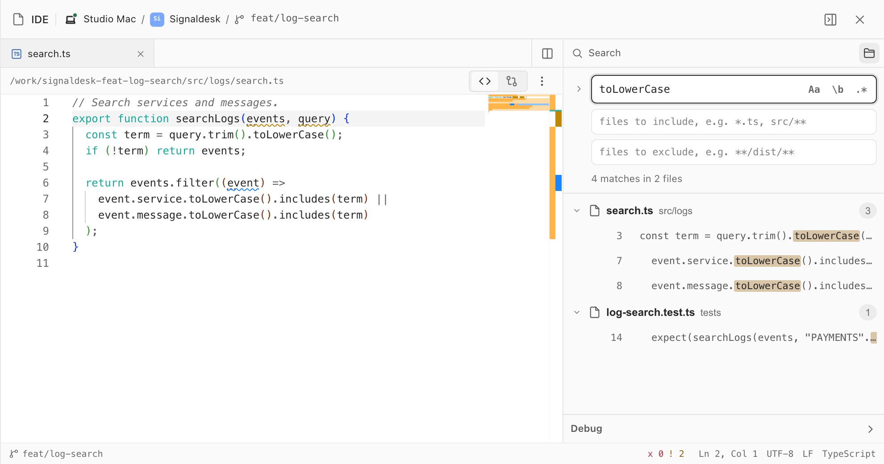Click the file icon beside search.ts result
884x464 pixels.
(x=594, y=211)
